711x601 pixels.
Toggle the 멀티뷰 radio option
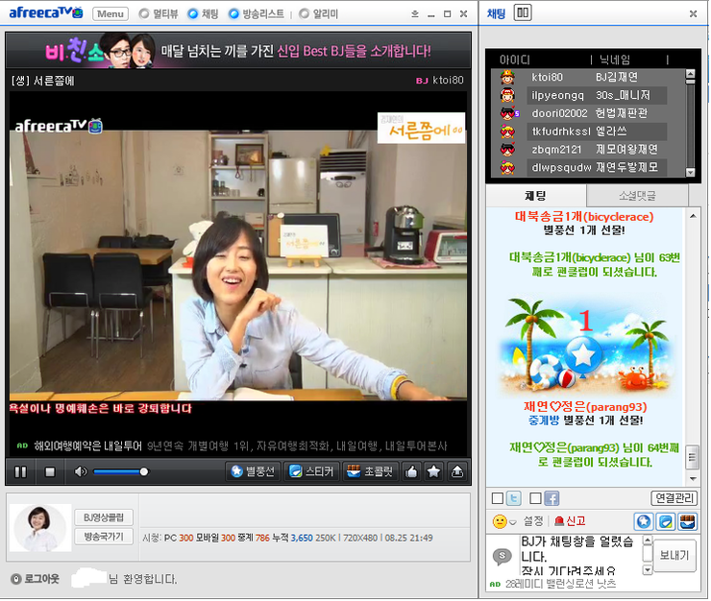point(144,13)
